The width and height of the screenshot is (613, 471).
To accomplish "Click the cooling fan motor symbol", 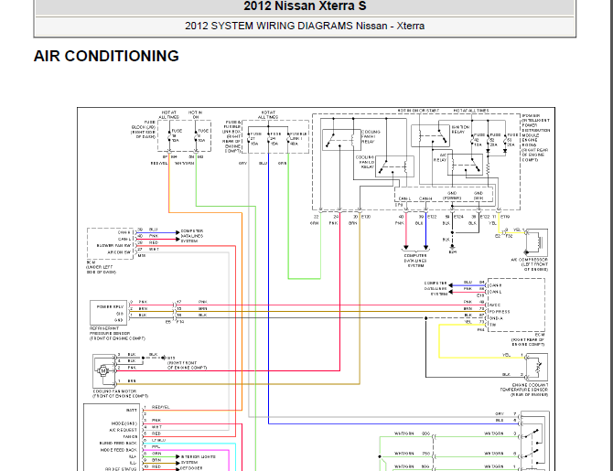I will coord(103,370).
